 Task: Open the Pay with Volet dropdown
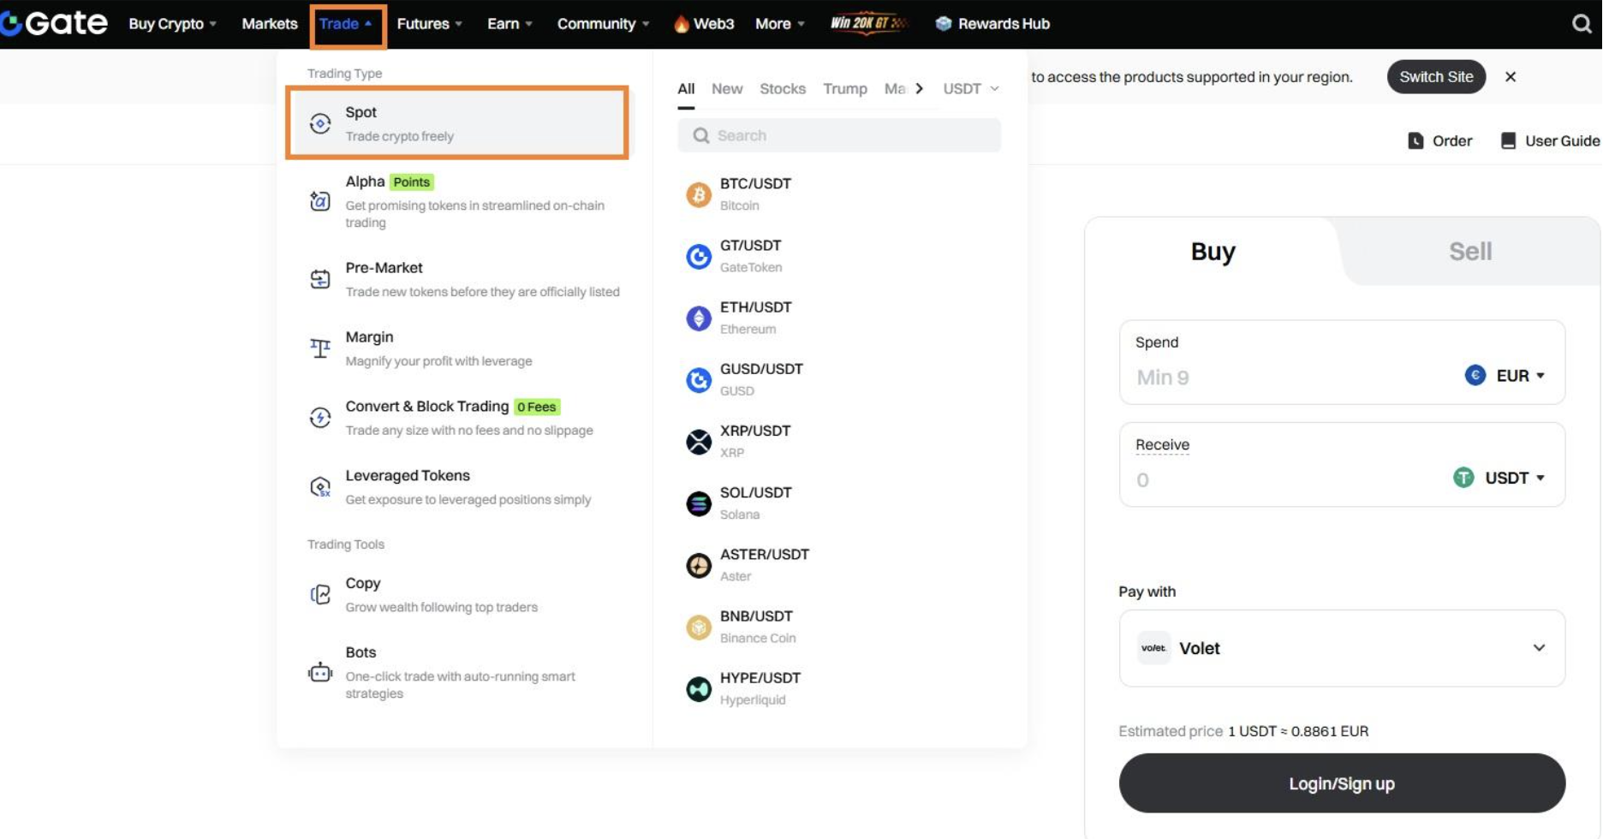[1342, 648]
